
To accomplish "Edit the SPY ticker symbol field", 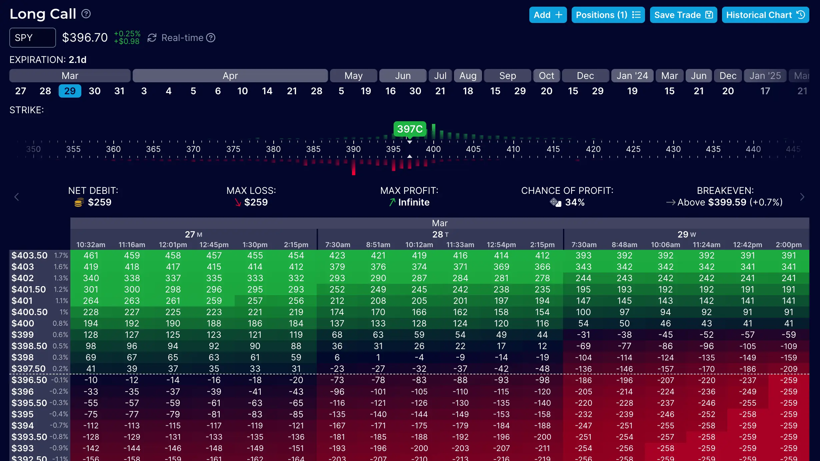I will click(32, 38).
